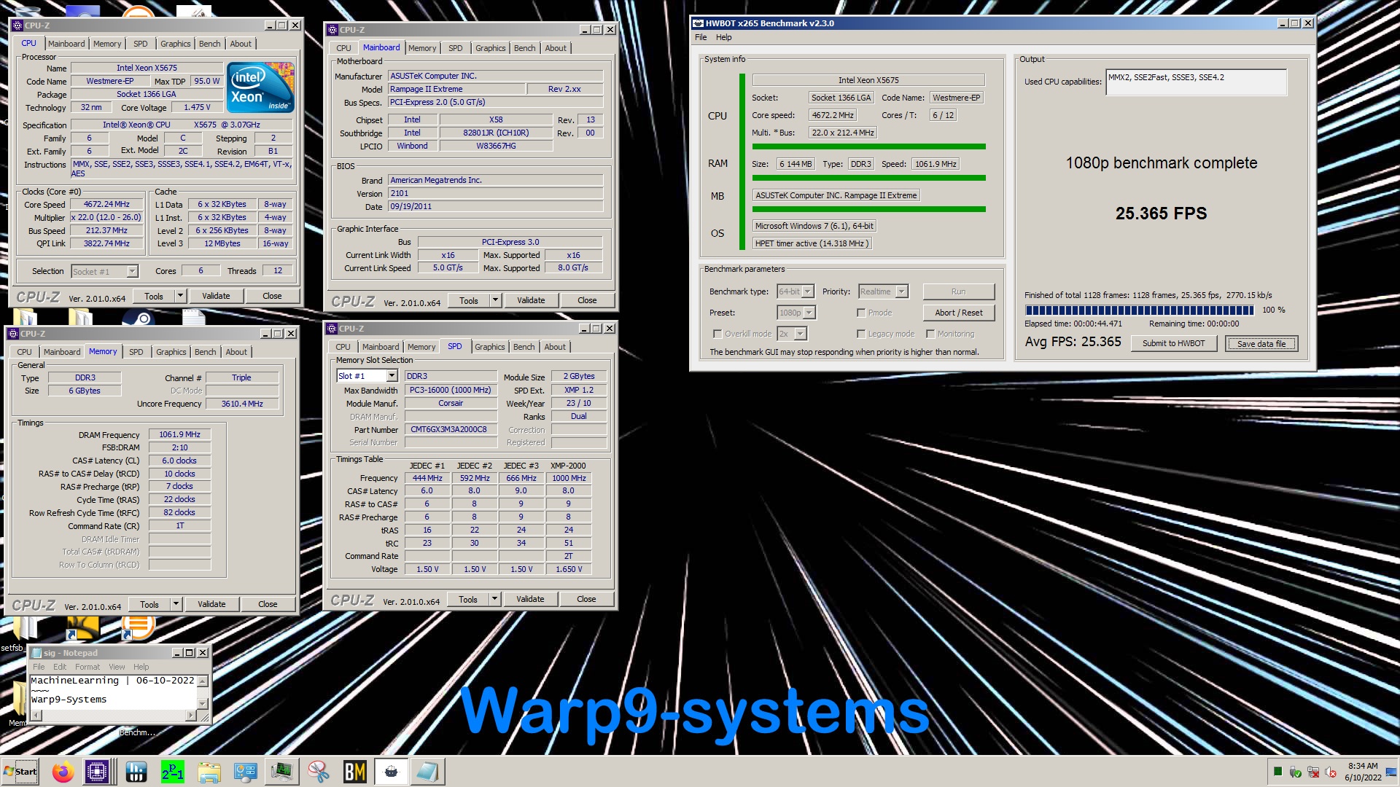Click the benchmark 100% progress bar
The height and width of the screenshot is (787, 1400).
tap(1139, 310)
